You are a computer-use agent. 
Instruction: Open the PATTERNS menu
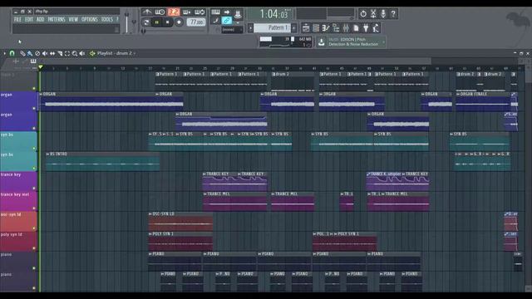[x=57, y=19]
